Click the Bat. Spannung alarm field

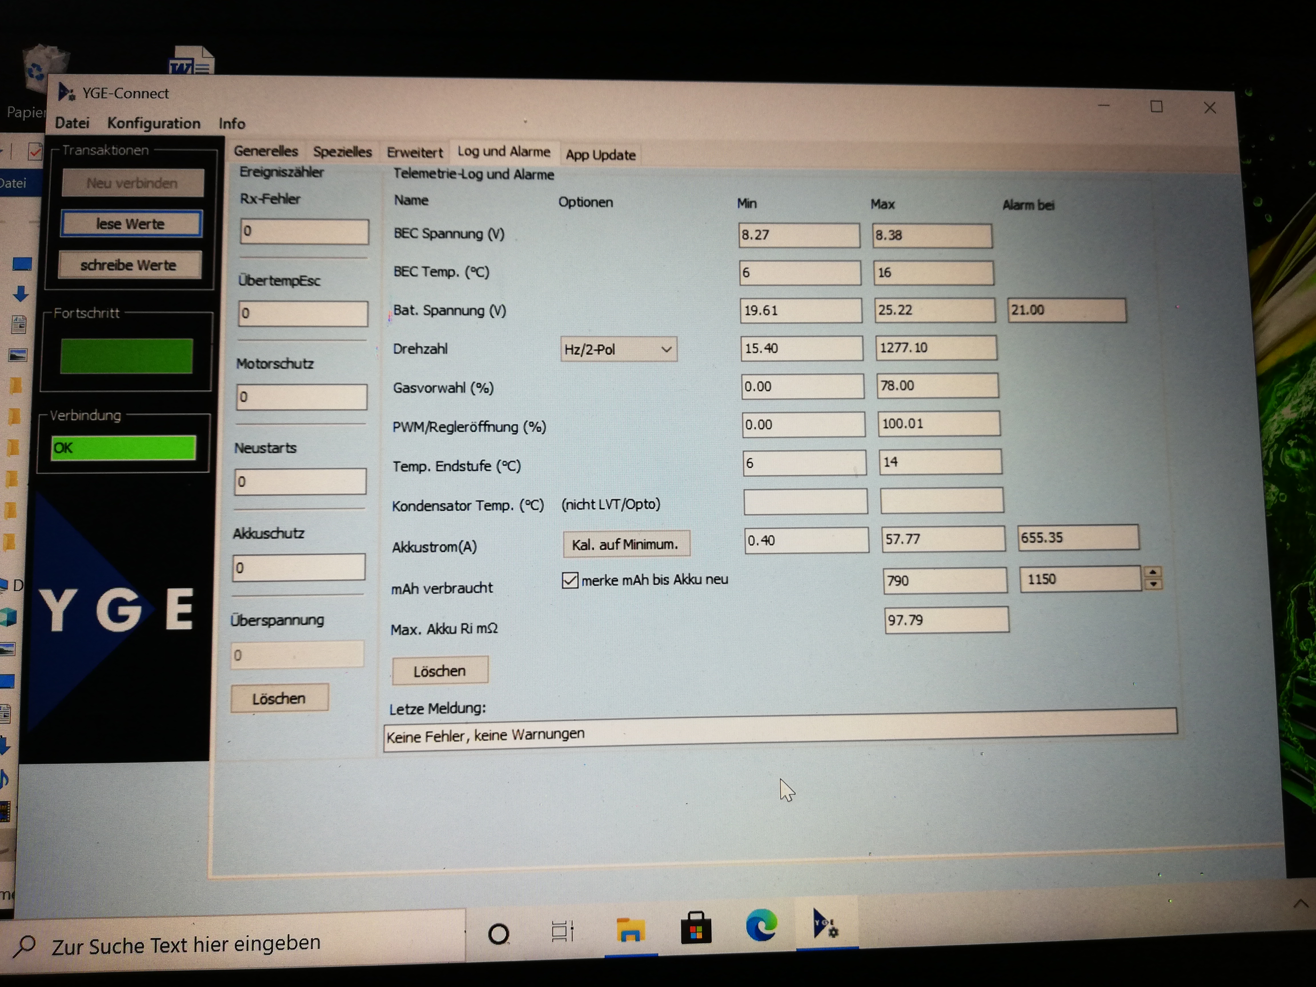pos(1066,310)
